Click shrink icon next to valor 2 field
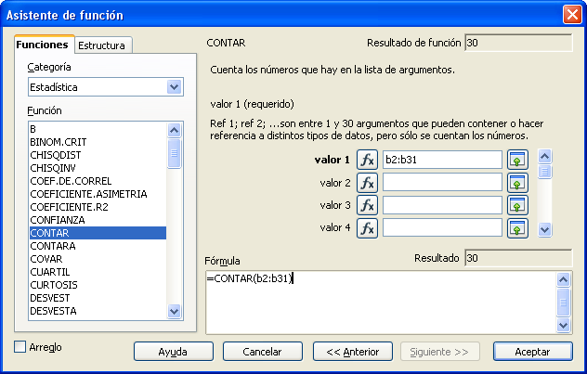Viewport: 587px width, 374px height. click(517, 183)
